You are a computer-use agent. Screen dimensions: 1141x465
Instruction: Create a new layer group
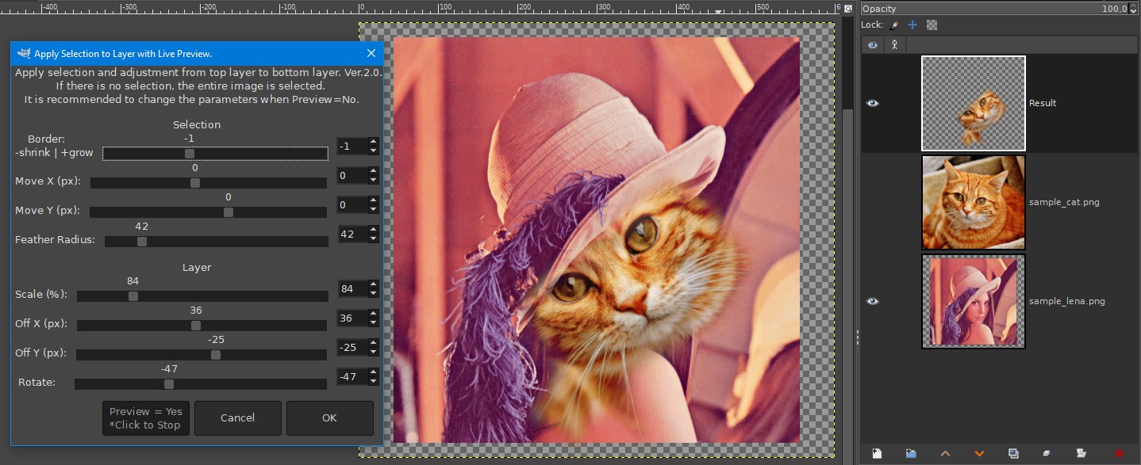pyautogui.click(x=911, y=453)
